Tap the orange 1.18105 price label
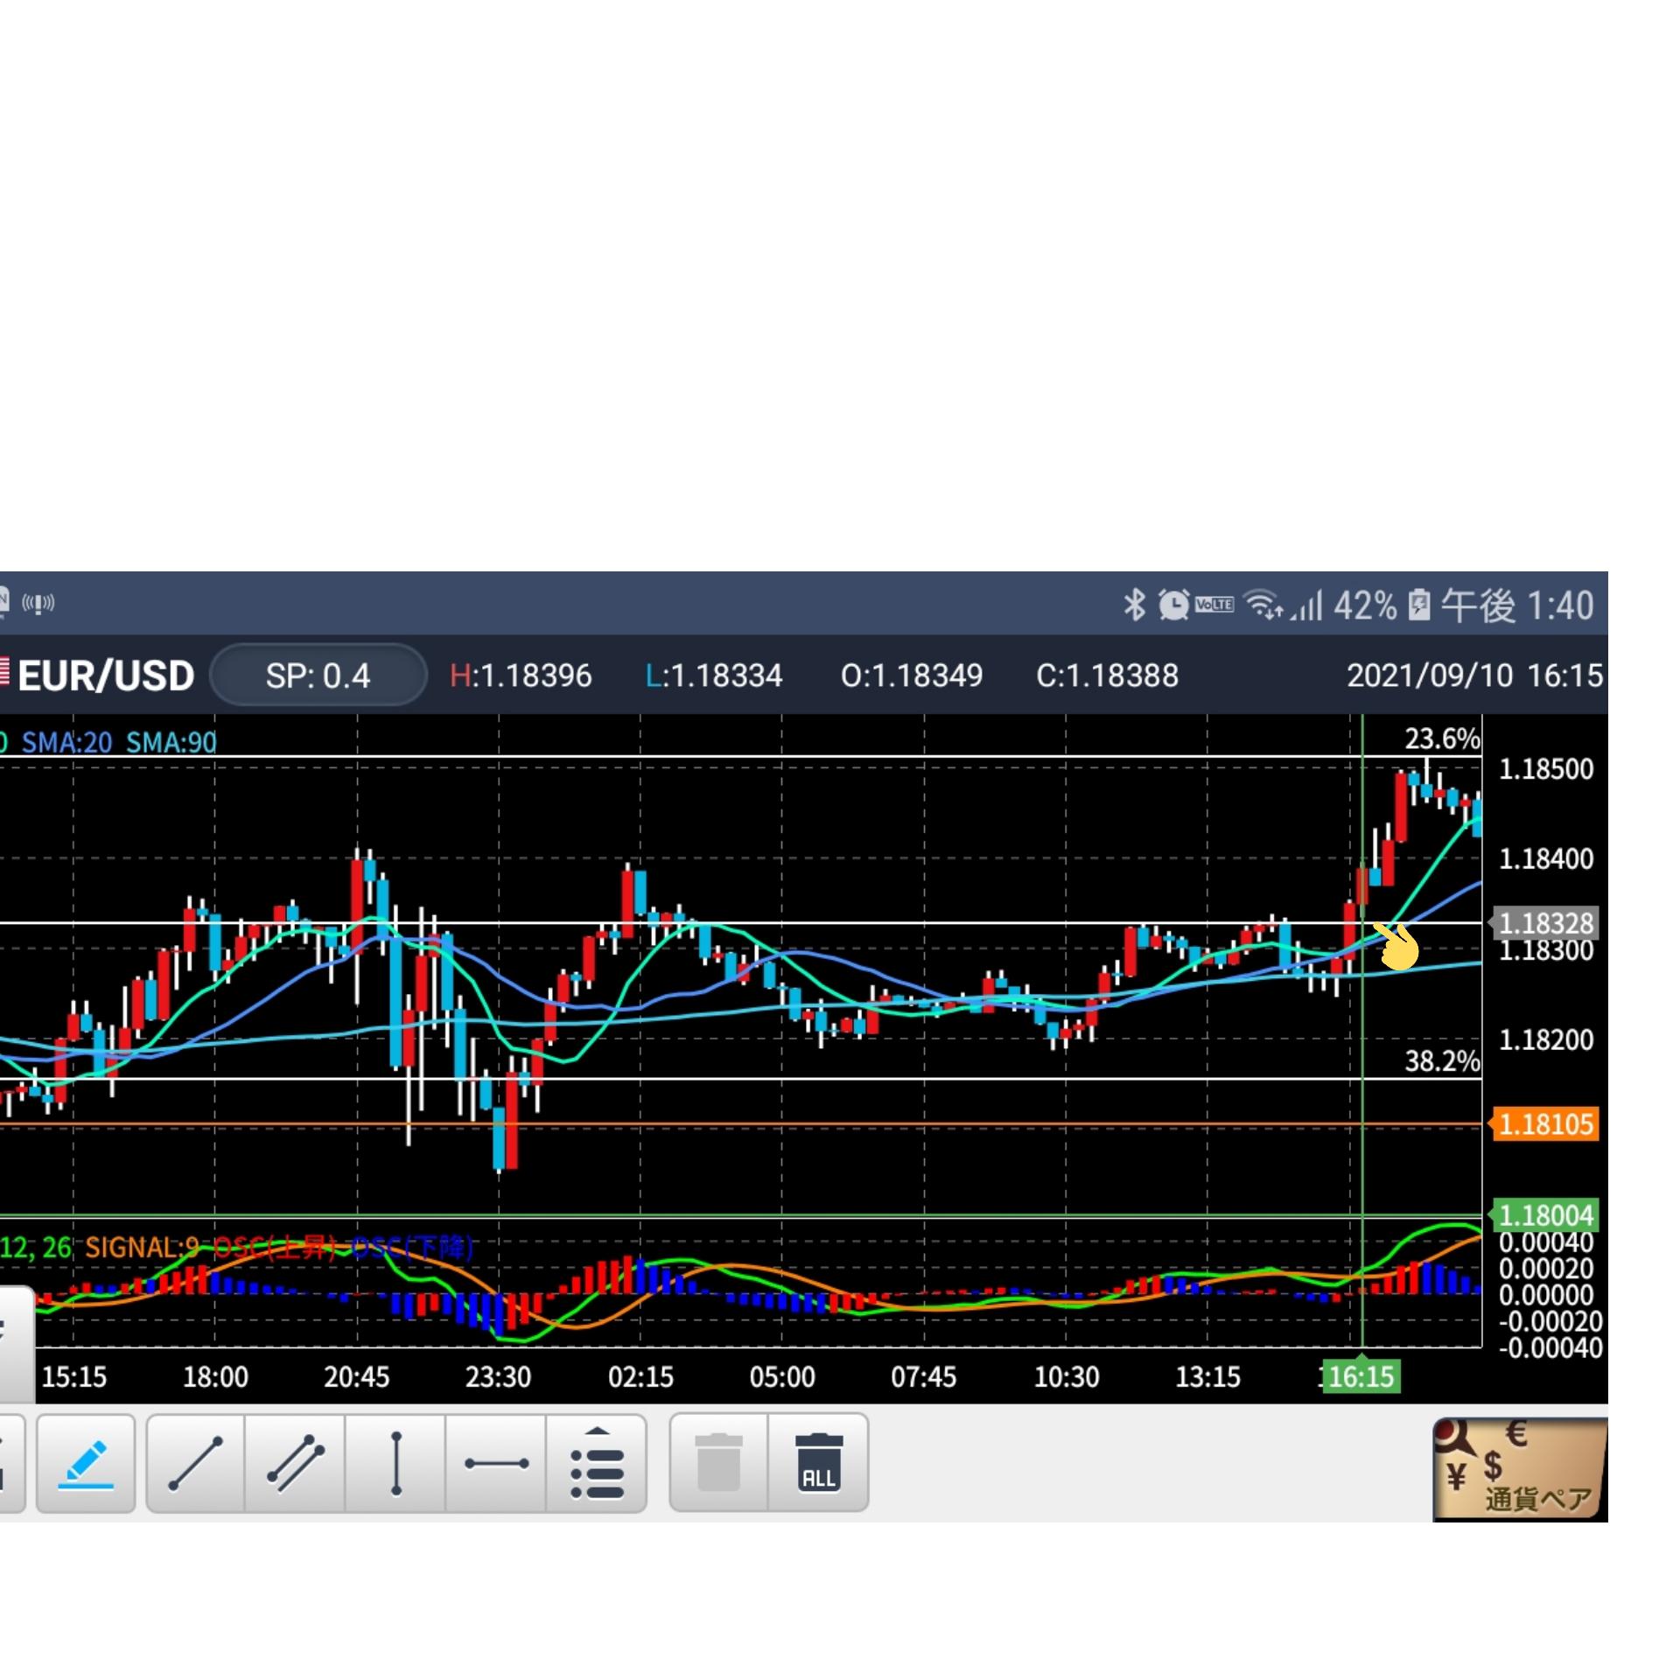Screen dimensions: 1680x1680 [1546, 1124]
